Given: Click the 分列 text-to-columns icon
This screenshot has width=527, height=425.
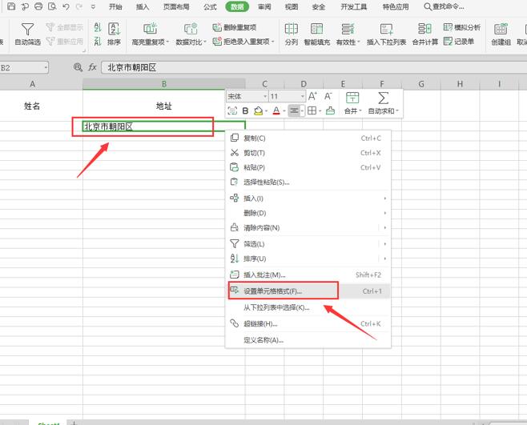Looking at the screenshot, I should pyautogui.click(x=291, y=29).
